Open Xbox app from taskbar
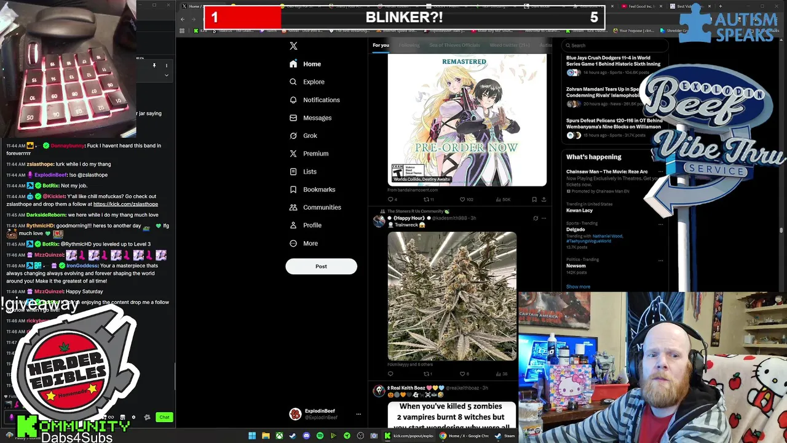This screenshot has height=443, width=787. 279,436
